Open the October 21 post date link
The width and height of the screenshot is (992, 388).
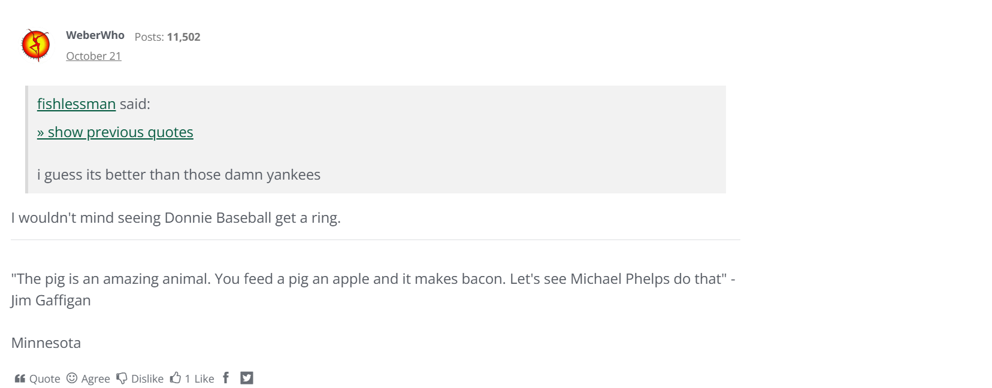[93, 56]
